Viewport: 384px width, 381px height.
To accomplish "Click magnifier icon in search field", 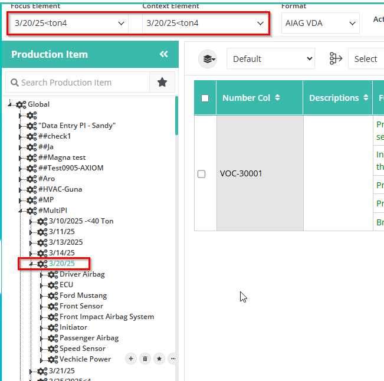I will [x=15, y=83].
